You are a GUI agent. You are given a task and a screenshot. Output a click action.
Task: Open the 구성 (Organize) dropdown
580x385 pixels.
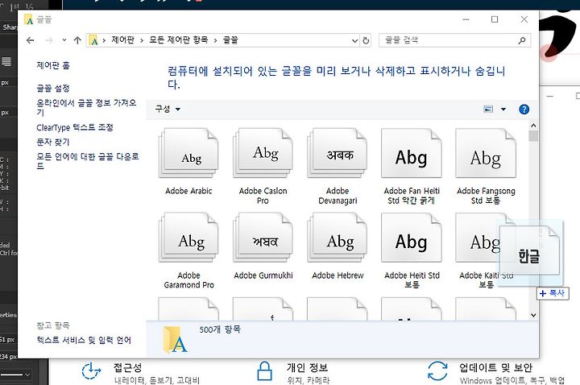click(x=168, y=109)
